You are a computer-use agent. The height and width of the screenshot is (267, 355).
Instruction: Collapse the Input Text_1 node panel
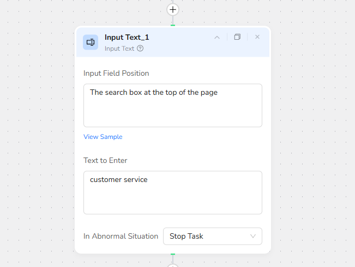pos(217,37)
